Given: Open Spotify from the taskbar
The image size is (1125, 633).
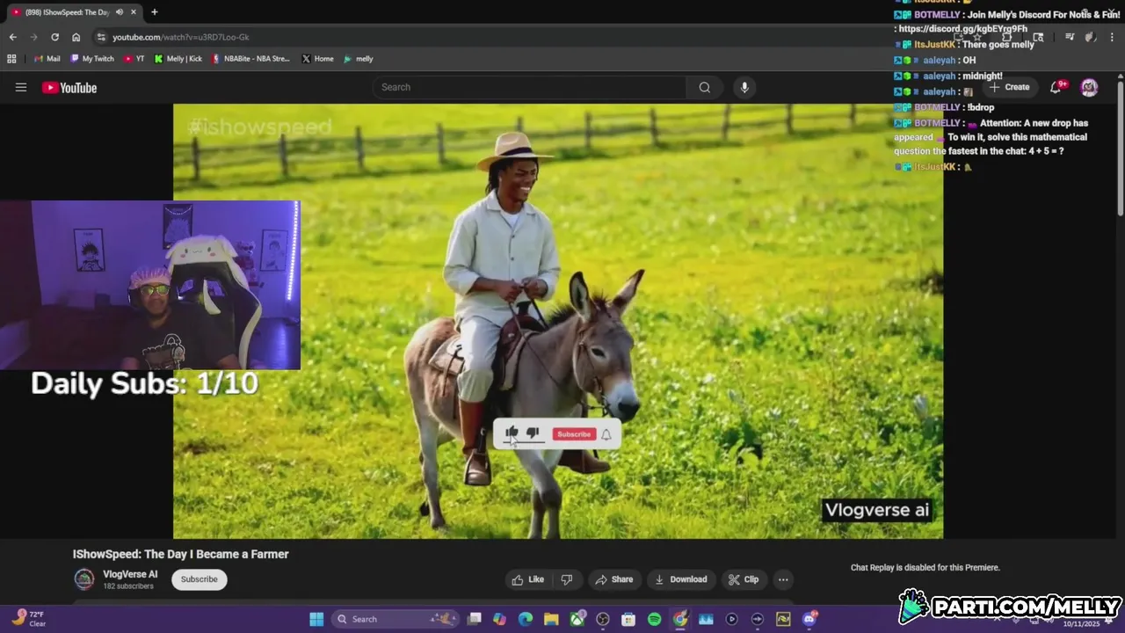Looking at the screenshot, I should click(x=654, y=619).
